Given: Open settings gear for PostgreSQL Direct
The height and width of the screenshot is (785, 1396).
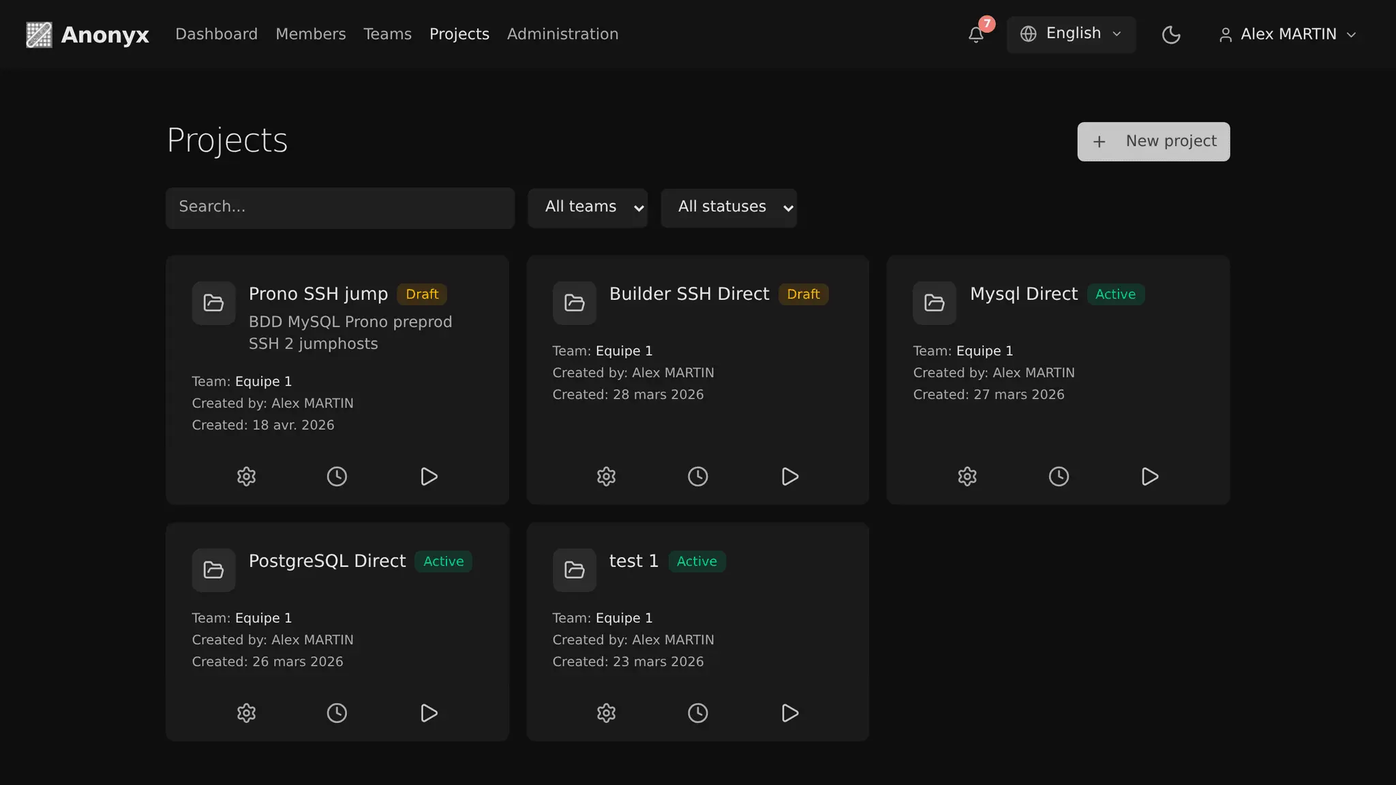Looking at the screenshot, I should click(246, 713).
